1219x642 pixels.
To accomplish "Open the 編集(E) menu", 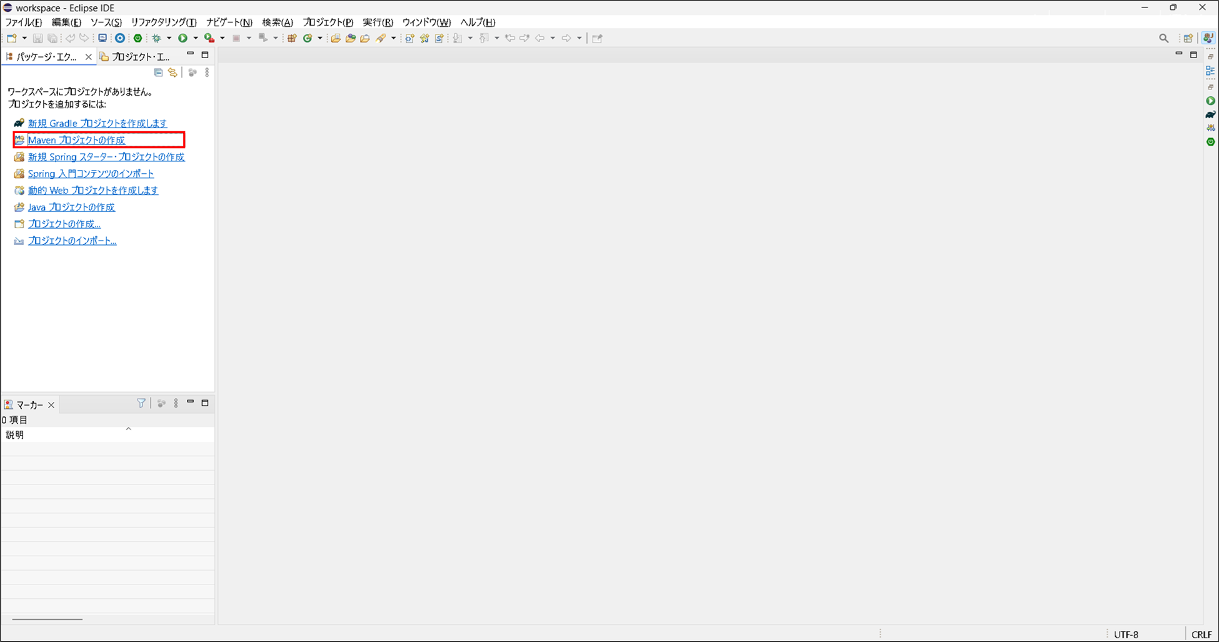I will 66,23.
